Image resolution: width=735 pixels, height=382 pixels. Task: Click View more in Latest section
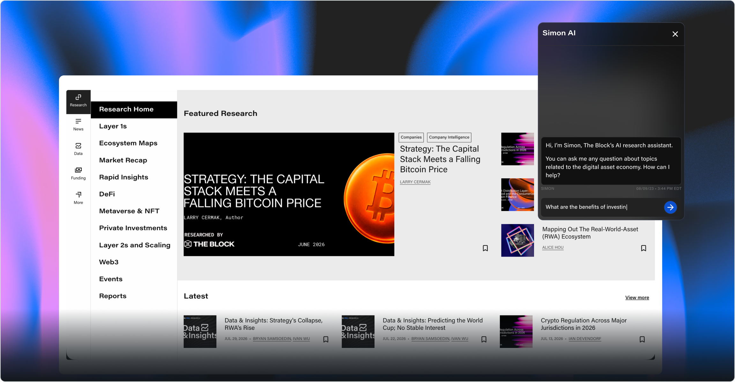pos(637,298)
